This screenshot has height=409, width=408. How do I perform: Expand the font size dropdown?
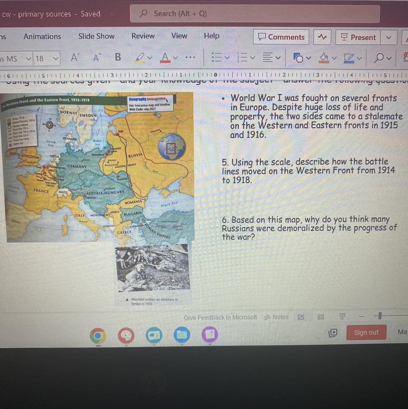tap(56, 59)
